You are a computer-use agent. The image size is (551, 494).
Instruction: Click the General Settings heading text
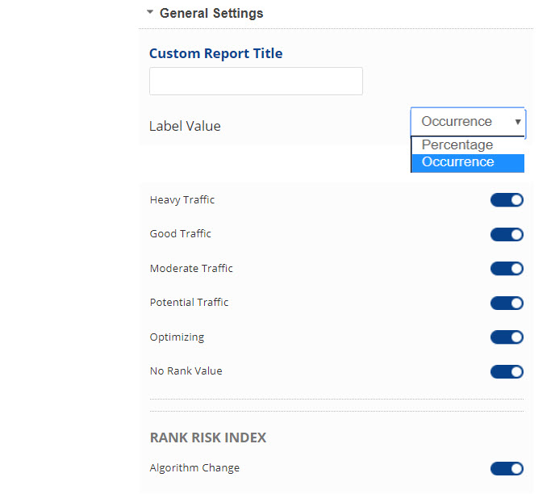point(211,13)
